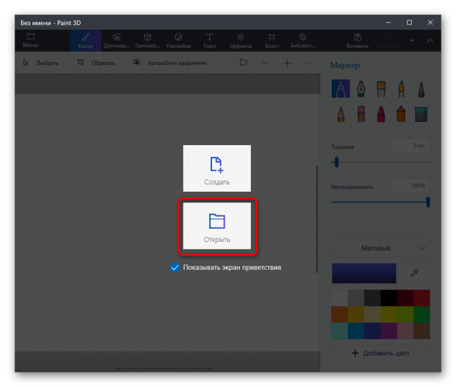Toggle the 3D view flag icon
Screen dimensions: 456x387
click(x=243, y=63)
